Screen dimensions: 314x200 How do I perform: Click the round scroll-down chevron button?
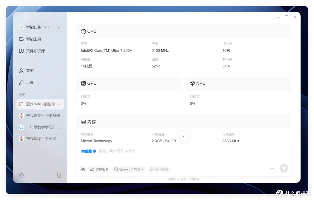click(184, 136)
